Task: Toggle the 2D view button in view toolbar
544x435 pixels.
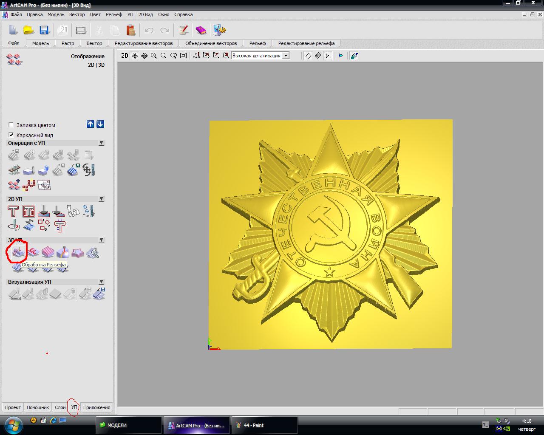Action: [x=125, y=56]
